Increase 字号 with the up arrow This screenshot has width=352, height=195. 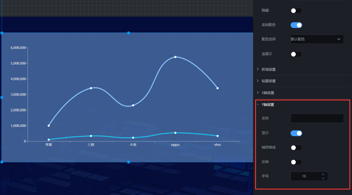[x=323, y=174]
